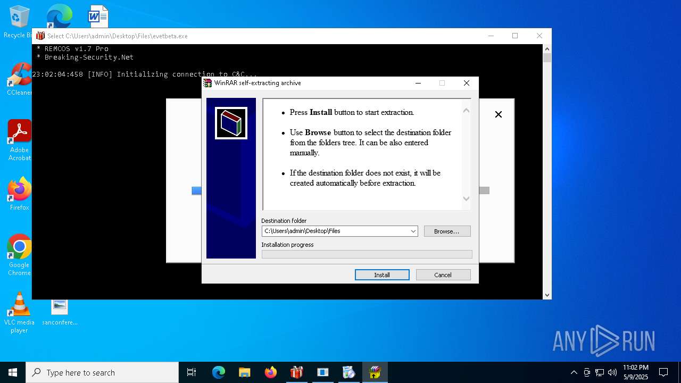This screenshot has height=383, width=681.
Task: Open the Windows Start menu
Action: pos(13,372)
